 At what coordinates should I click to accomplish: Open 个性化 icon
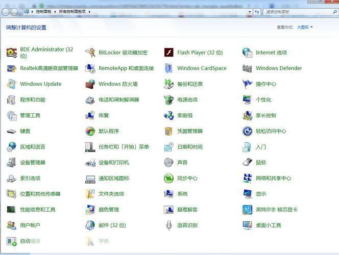[x=247, y=100]
